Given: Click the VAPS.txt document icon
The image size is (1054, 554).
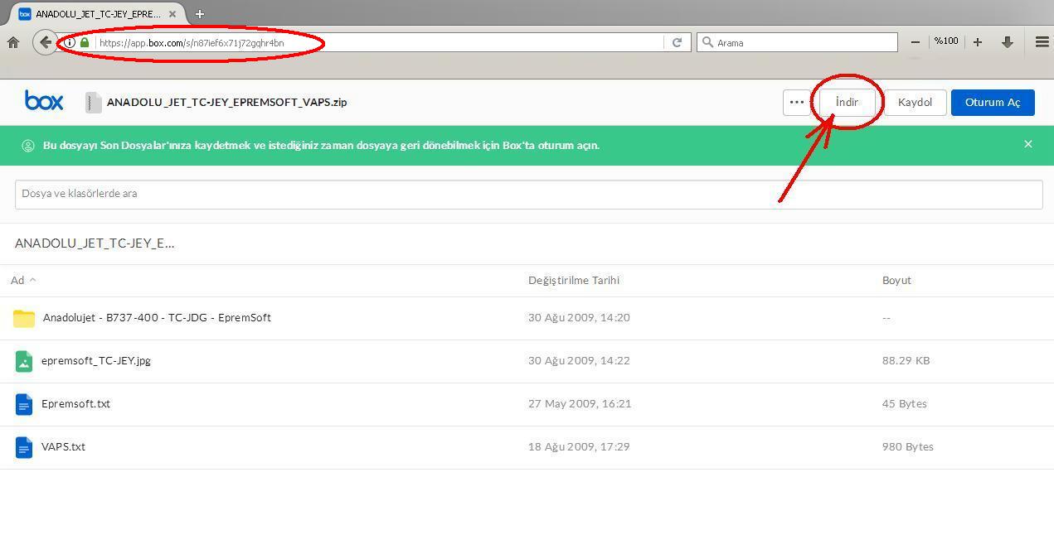Looking at the screenshot, I should pos(24,447).
